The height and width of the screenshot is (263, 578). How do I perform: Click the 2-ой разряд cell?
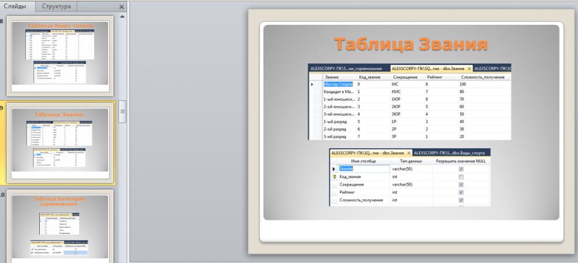(x=339, y=129)
